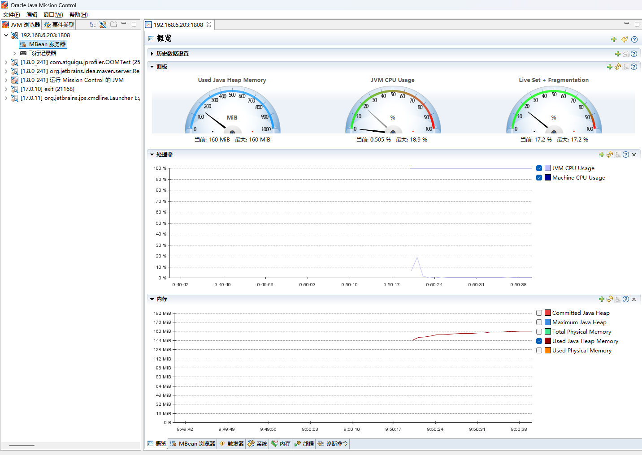The height and width of the screenshot is (455, 642).
Task: Select the MBean 服务器 tree item
Action: 43,44
